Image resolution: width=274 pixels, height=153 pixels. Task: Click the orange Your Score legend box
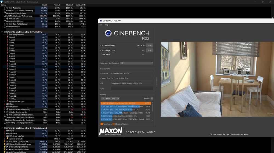pos(101,124)
